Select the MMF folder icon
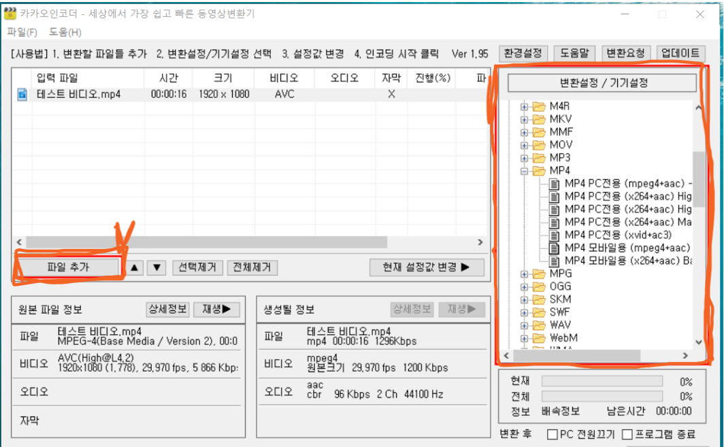Viewport: 724px width, 447px height. pos(539,133)
